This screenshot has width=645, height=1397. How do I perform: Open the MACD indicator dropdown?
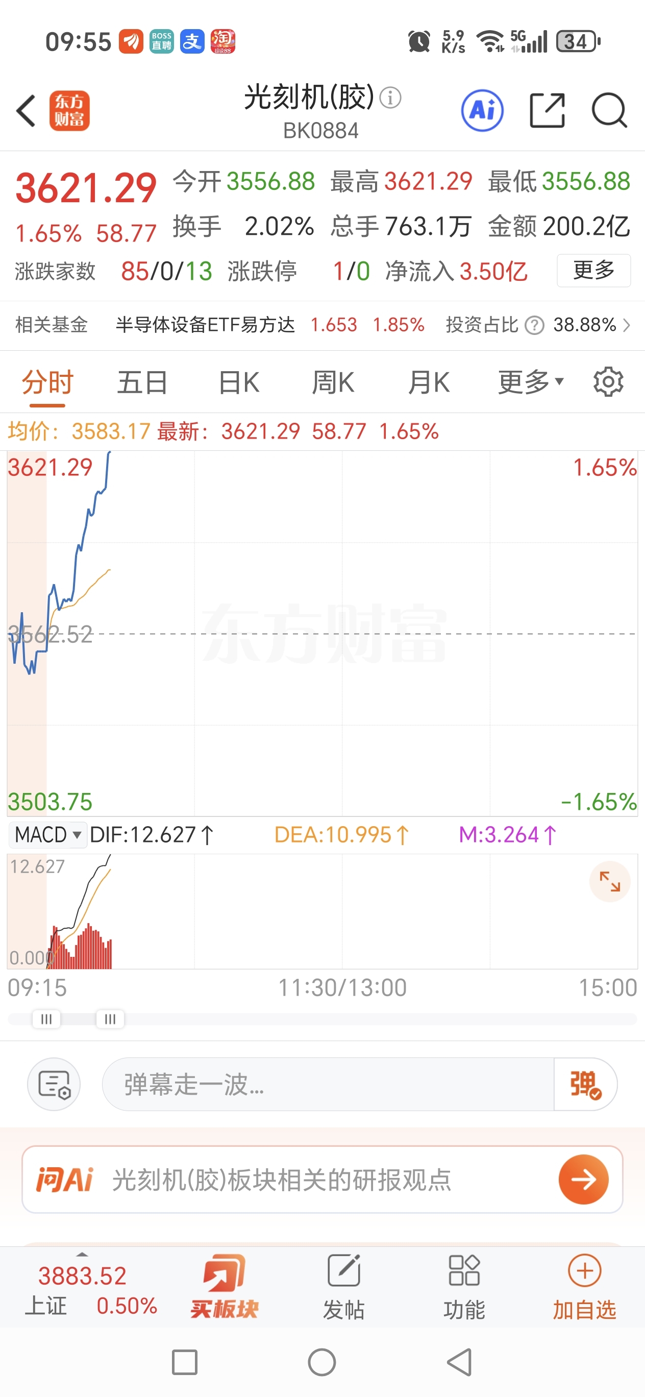[x=47, y=835]
